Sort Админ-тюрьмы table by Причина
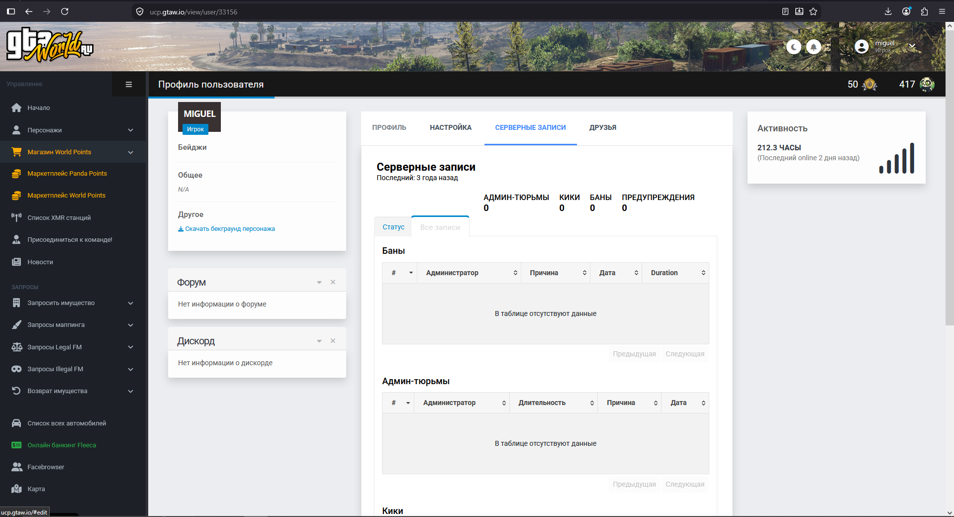The image size is (954, 517). (x=630, y=403)
